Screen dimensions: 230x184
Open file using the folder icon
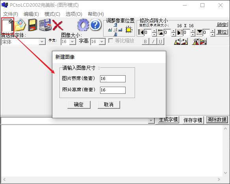[x=20, y=25]
